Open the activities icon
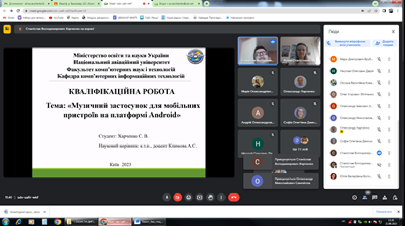 385,198
